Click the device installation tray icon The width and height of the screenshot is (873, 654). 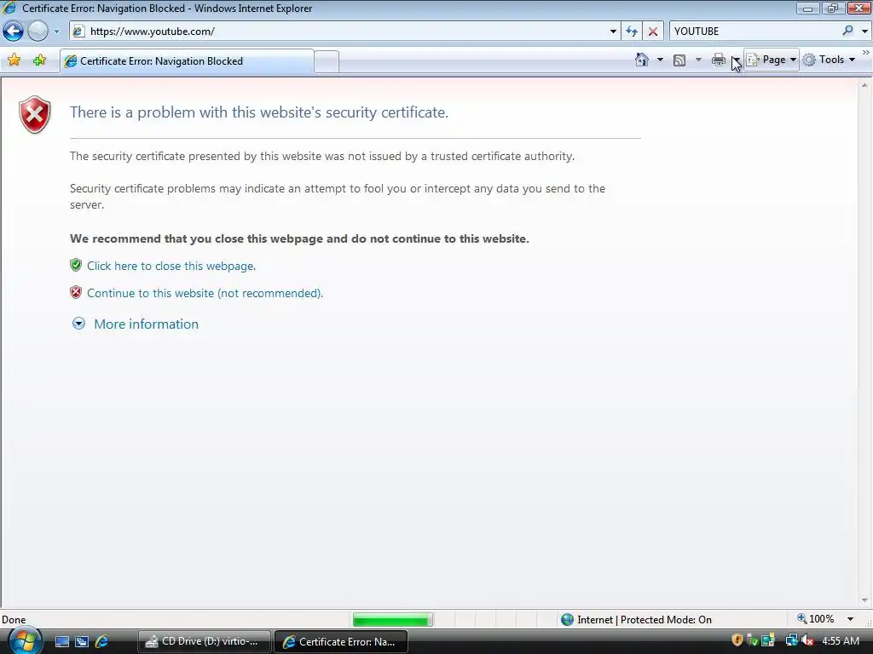pos(768,640)
